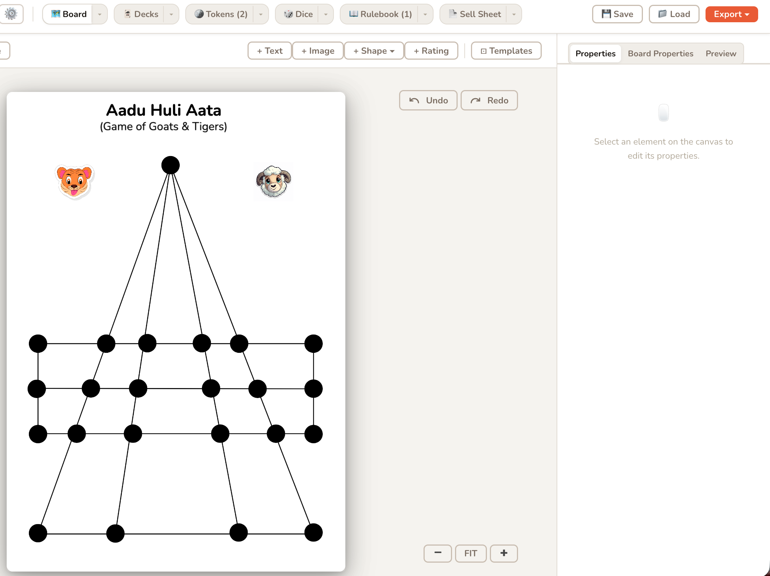Image resolution: width=770 pixels, height=576 pixels.
Task: Fit the canvas with FIT button
Action: 471,553
